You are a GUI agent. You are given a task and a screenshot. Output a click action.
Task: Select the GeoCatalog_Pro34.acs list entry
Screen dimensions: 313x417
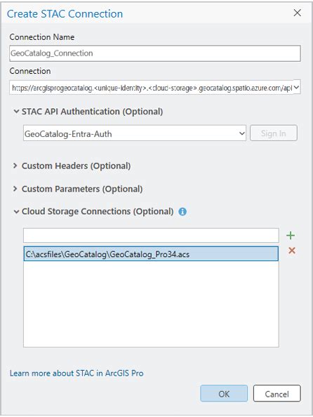click(x=151, y=254)
